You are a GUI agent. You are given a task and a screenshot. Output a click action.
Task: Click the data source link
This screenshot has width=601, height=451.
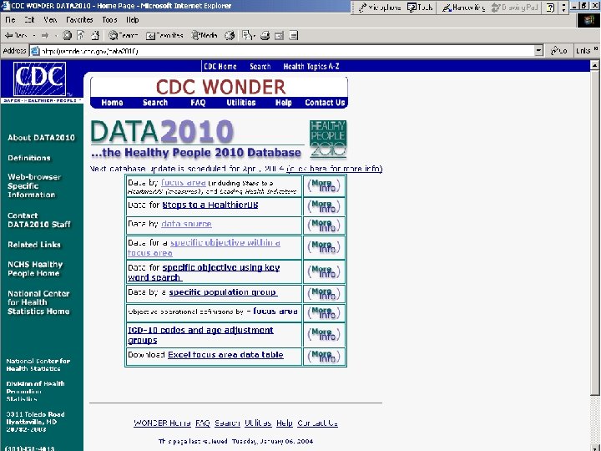tap(186, 224)
